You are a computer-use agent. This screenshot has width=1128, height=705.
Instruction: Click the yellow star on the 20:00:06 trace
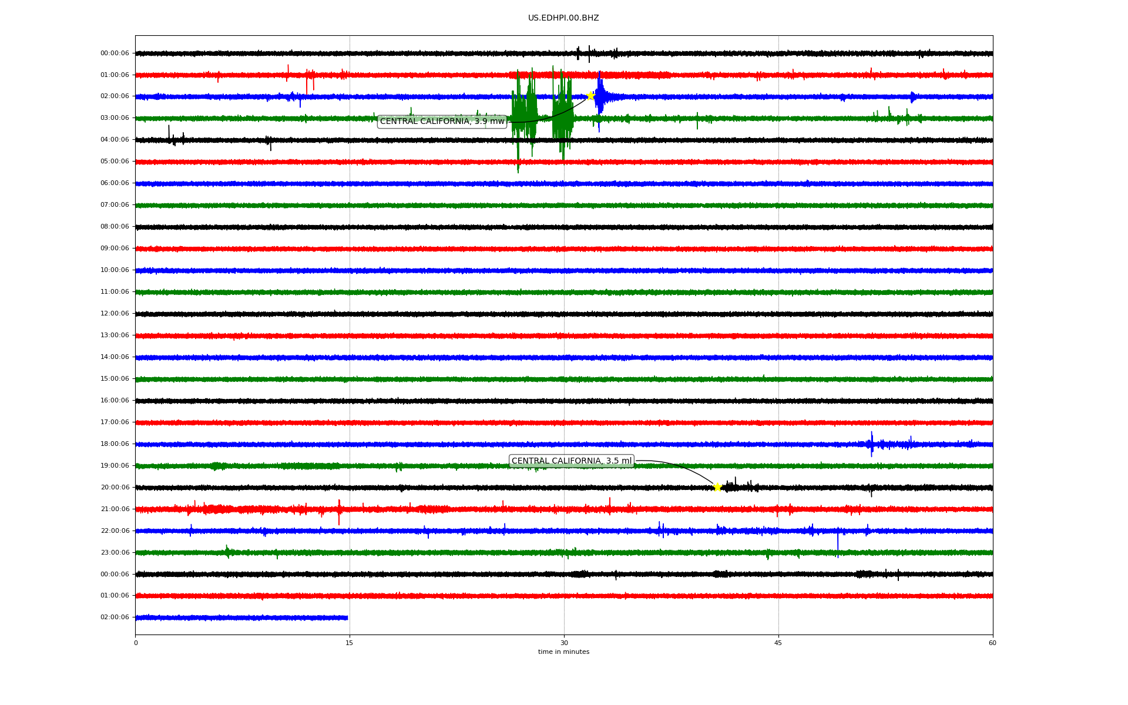(x=717, y=487)
